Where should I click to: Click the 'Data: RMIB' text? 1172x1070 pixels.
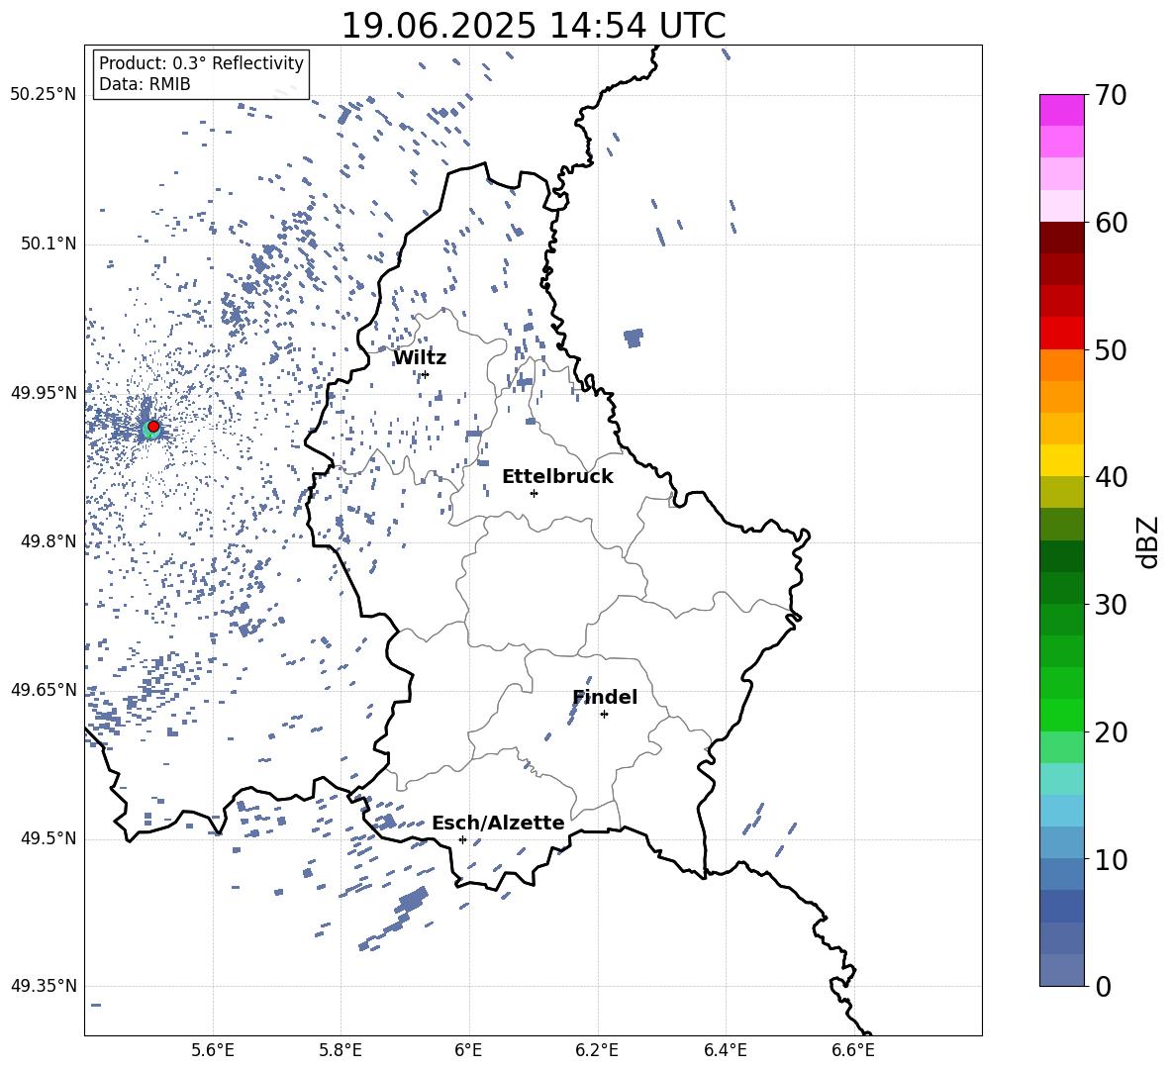pos(145,84)
